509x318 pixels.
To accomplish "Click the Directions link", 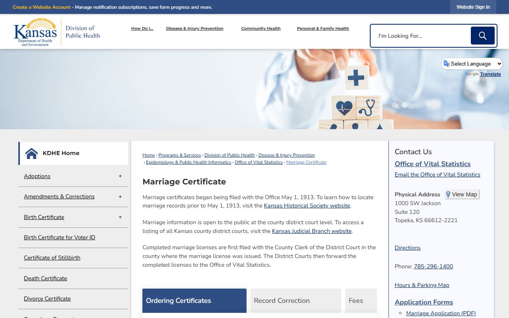I will click(x=408, y=248).
